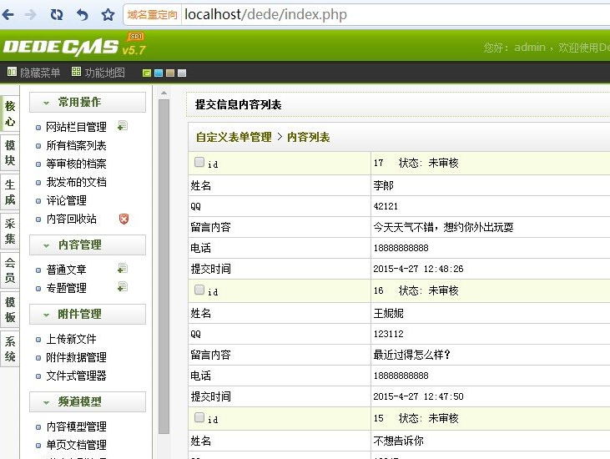Check the checkbox for record id 15
The height and width of the screenshot is (459, 610).
[199, 417]
